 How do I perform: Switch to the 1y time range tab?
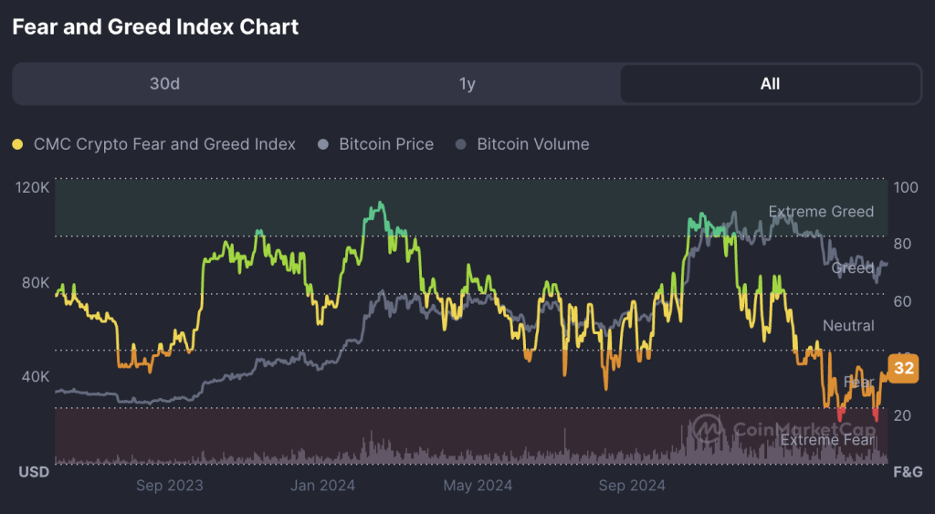click(x=467, y=84)
